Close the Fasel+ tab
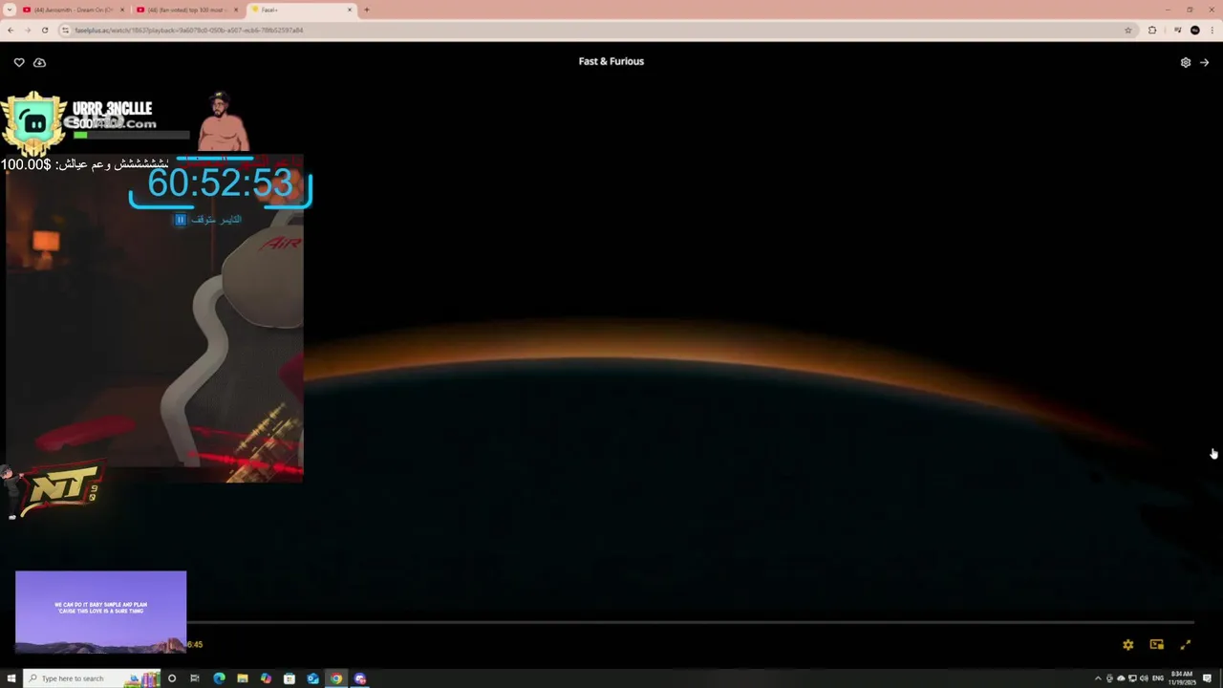 pos(350,10)
